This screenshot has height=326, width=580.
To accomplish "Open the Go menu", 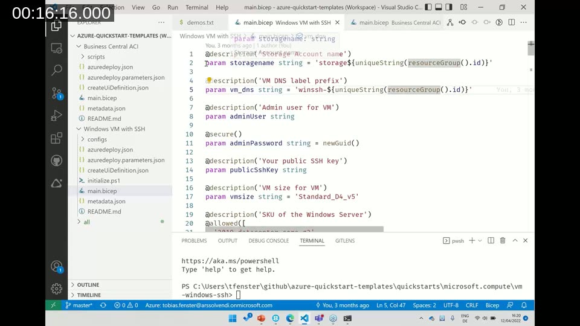I will [x=156, y=7].
